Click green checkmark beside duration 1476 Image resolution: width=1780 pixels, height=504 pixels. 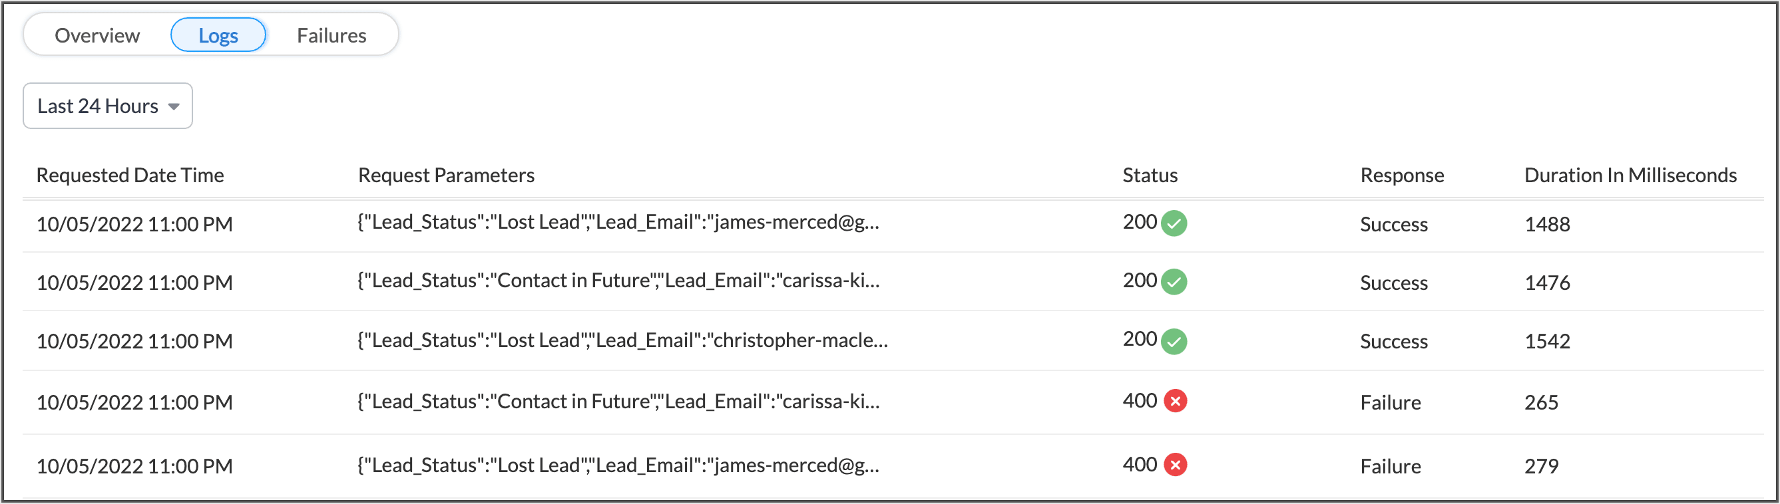pyautogui.click(x=1174, y=282)
